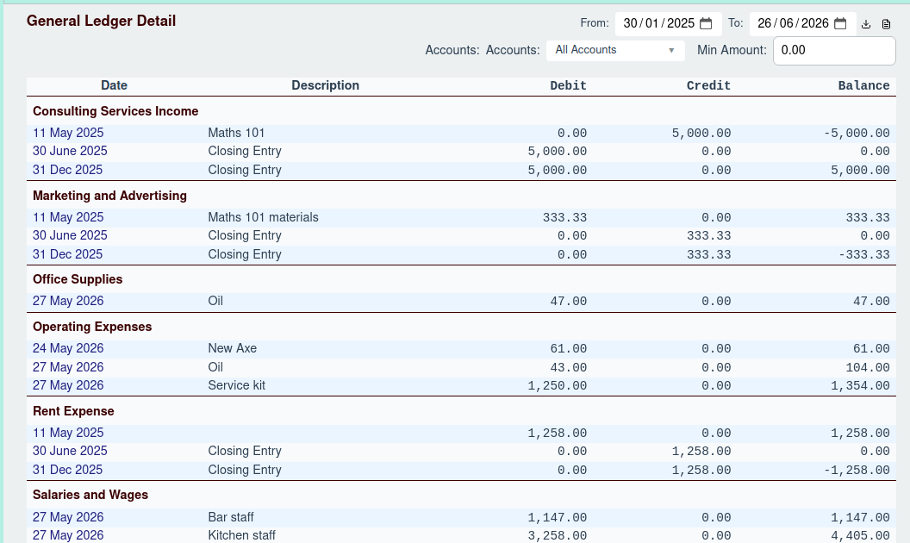Open 30 June 2025 date under Rent Expense

click(x=70, y=451)
